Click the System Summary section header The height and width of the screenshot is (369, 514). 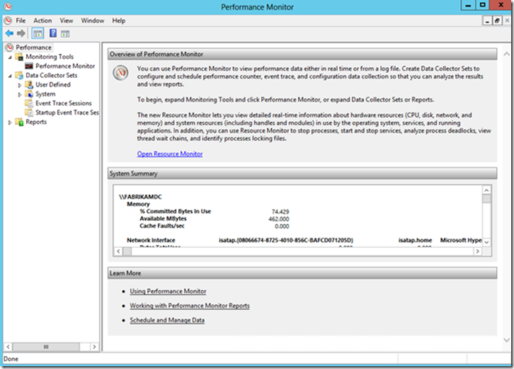[302, 174]
